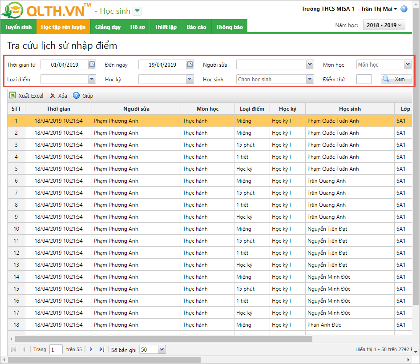Open the Trần Thị Mai user menu

coord(379,9)
